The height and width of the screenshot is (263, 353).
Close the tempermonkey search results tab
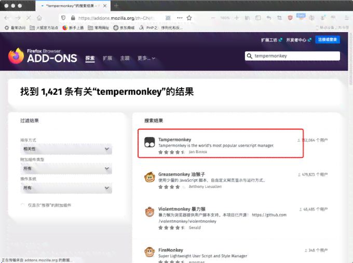tap(105, 6)
